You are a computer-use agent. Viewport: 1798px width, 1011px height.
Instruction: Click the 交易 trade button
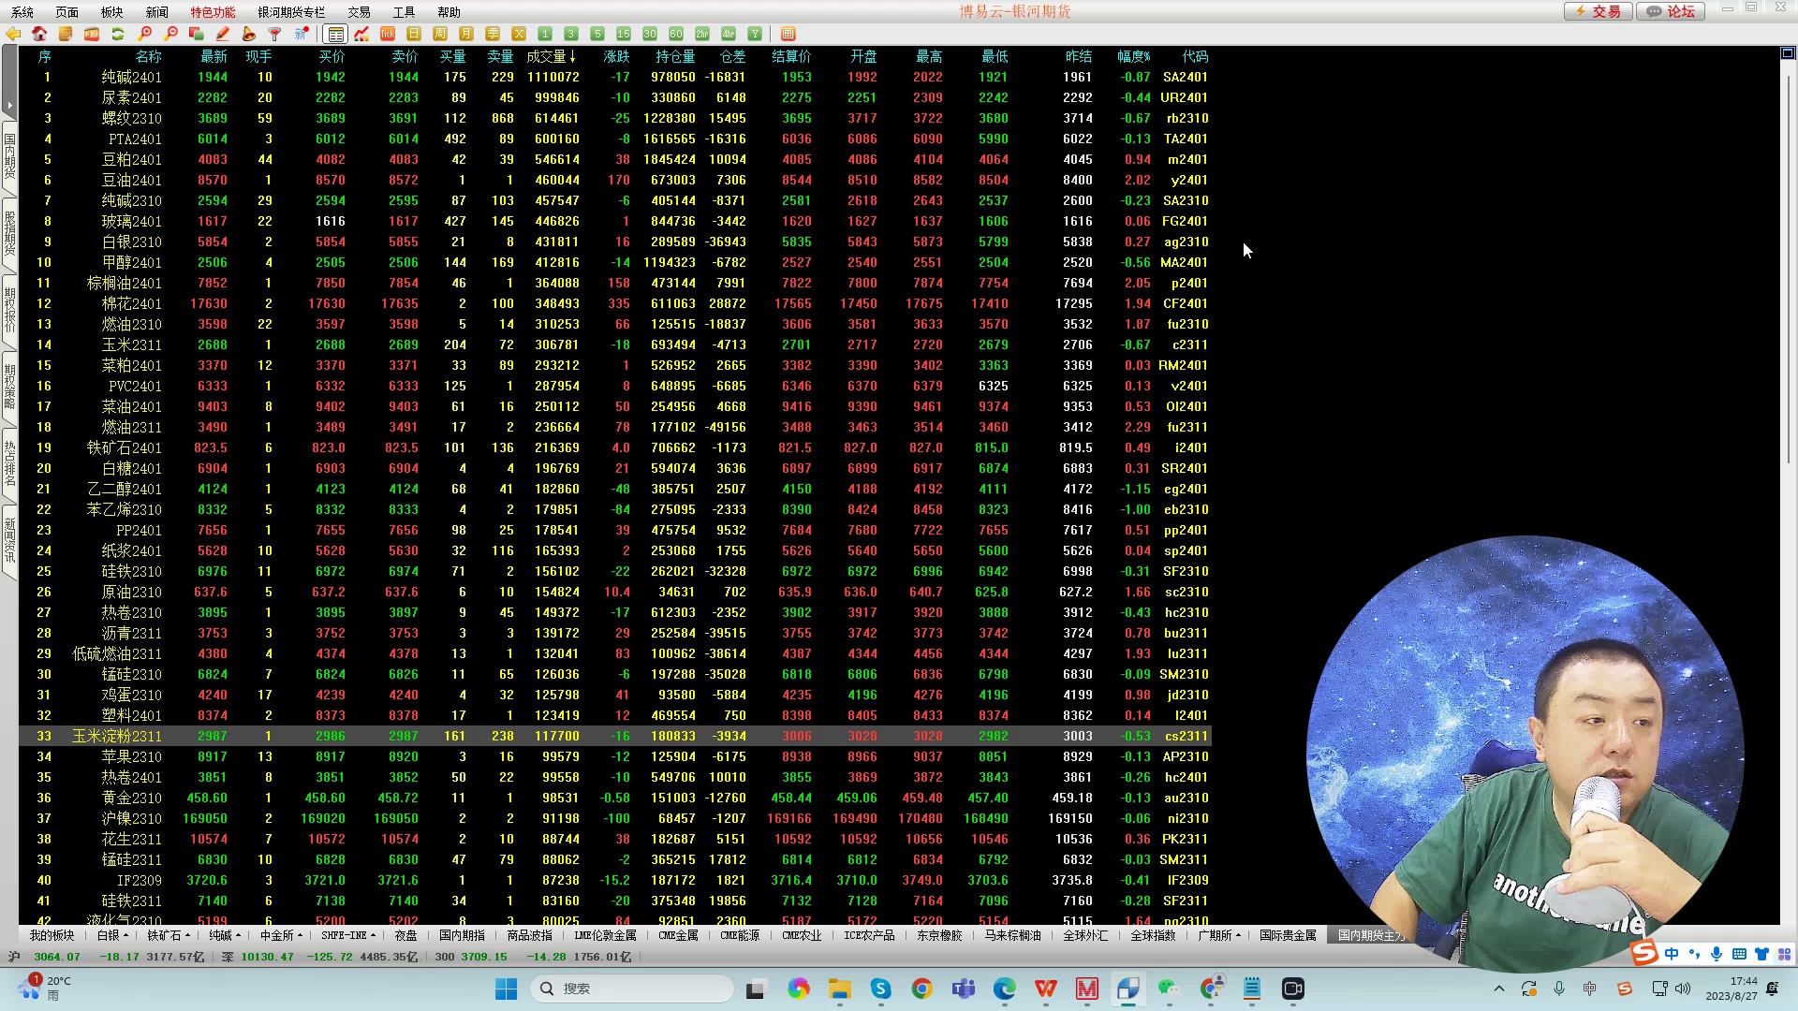[x=1599, y=11]
